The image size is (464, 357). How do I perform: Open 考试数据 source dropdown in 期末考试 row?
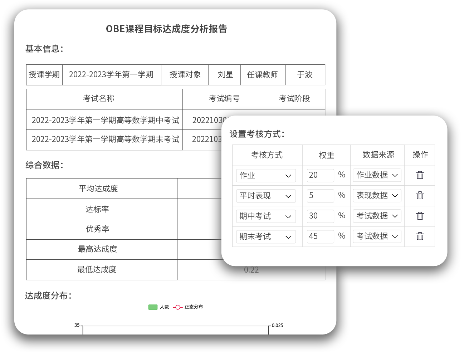coord(377,236)
